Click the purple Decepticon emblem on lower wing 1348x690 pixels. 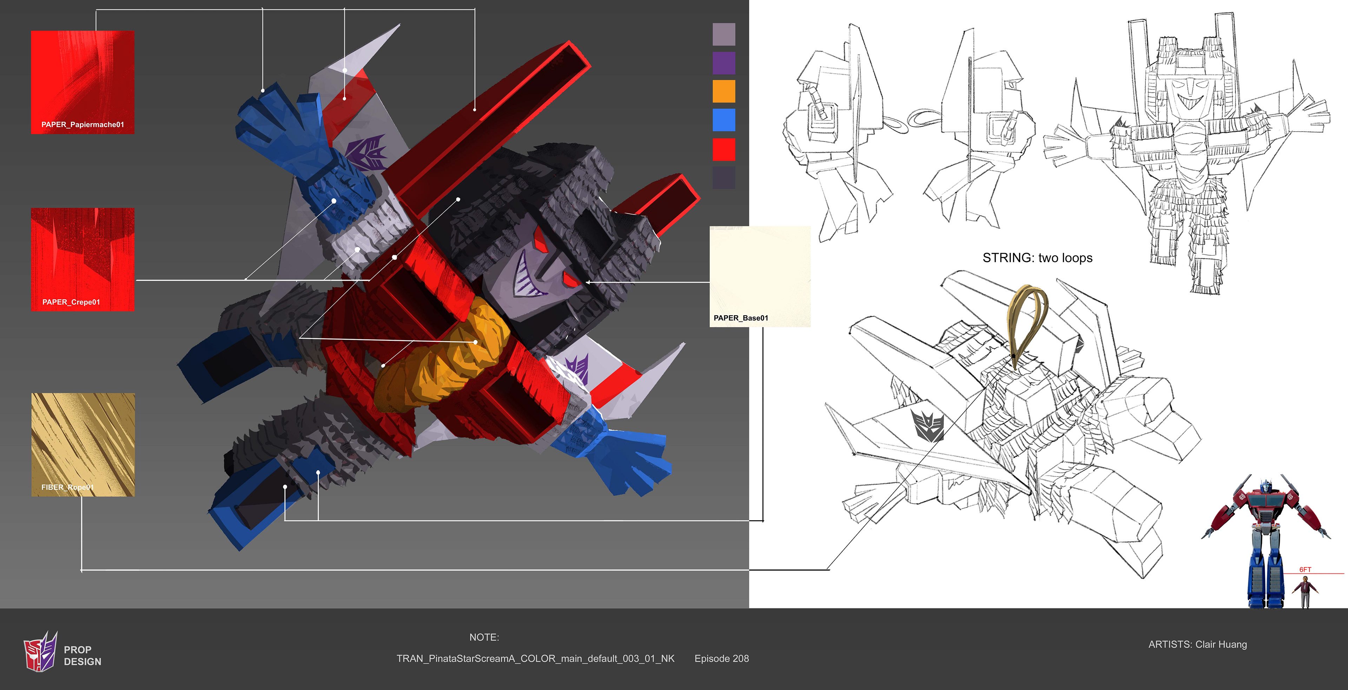(x=578, y=369)
